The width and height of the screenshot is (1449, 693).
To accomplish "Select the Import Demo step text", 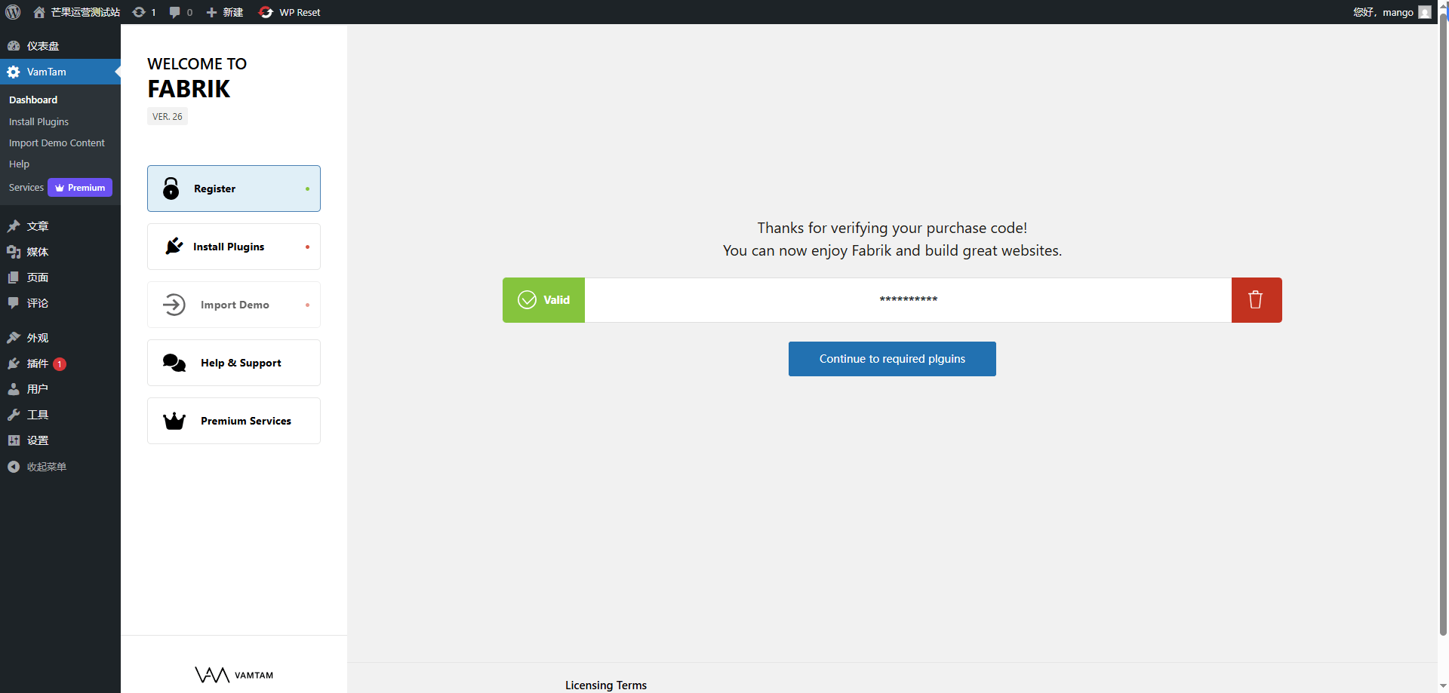I will 235,305.
